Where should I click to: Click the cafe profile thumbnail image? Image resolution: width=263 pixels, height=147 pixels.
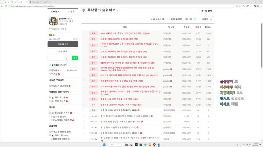point(53,21)
